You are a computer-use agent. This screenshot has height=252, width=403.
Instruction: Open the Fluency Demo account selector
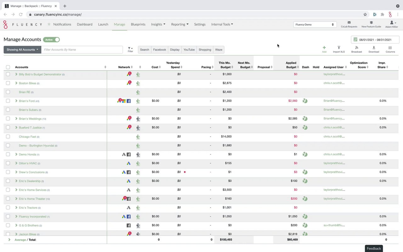[315, 25]
